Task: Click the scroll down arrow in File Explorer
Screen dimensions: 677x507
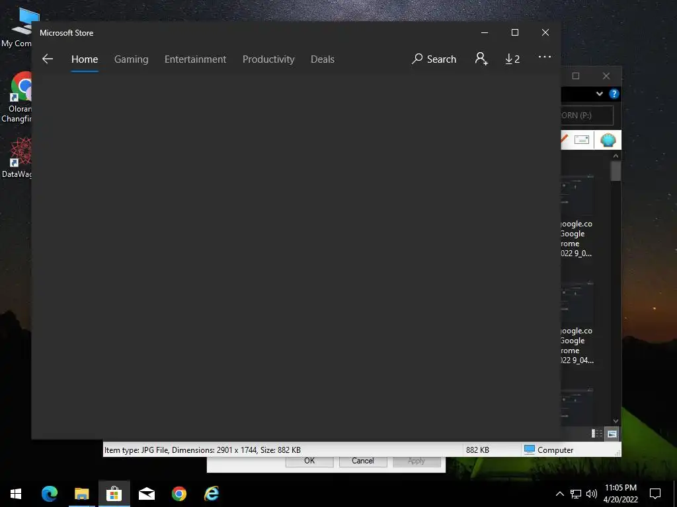Action: tap(616, 421)
